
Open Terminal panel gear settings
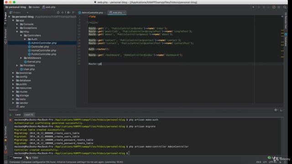(276, 110)
